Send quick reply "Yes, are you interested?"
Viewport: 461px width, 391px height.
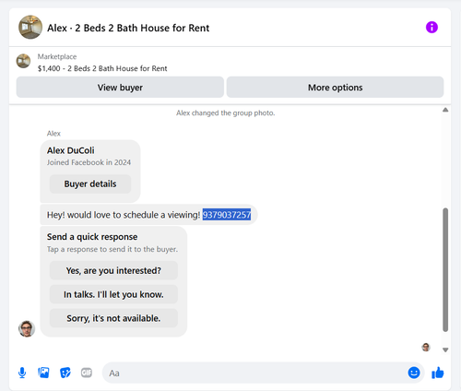point(113,270)
